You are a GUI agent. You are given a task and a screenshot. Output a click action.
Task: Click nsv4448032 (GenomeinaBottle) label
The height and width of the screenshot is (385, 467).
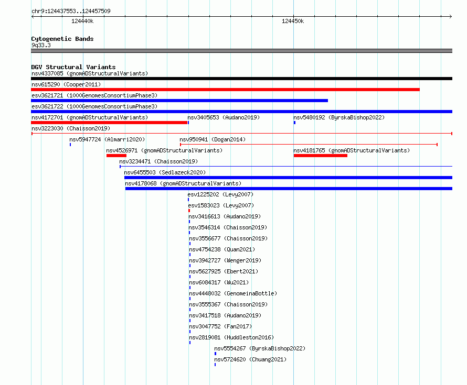233,293
